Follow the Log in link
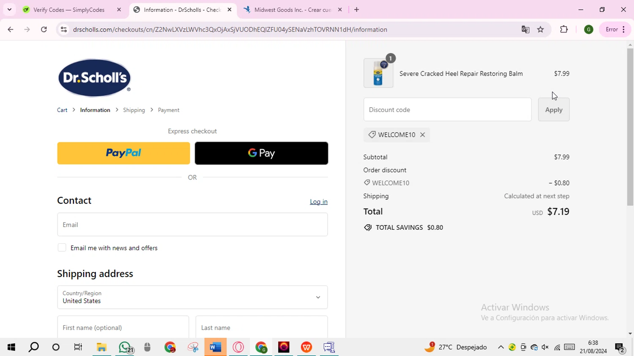 coord(319,202)
